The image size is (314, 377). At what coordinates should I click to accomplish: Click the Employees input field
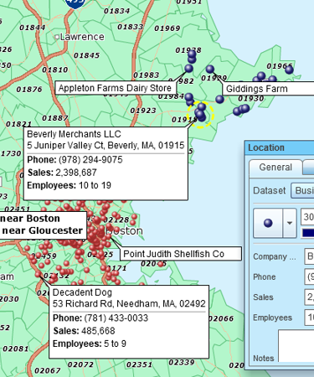point(309,318)
